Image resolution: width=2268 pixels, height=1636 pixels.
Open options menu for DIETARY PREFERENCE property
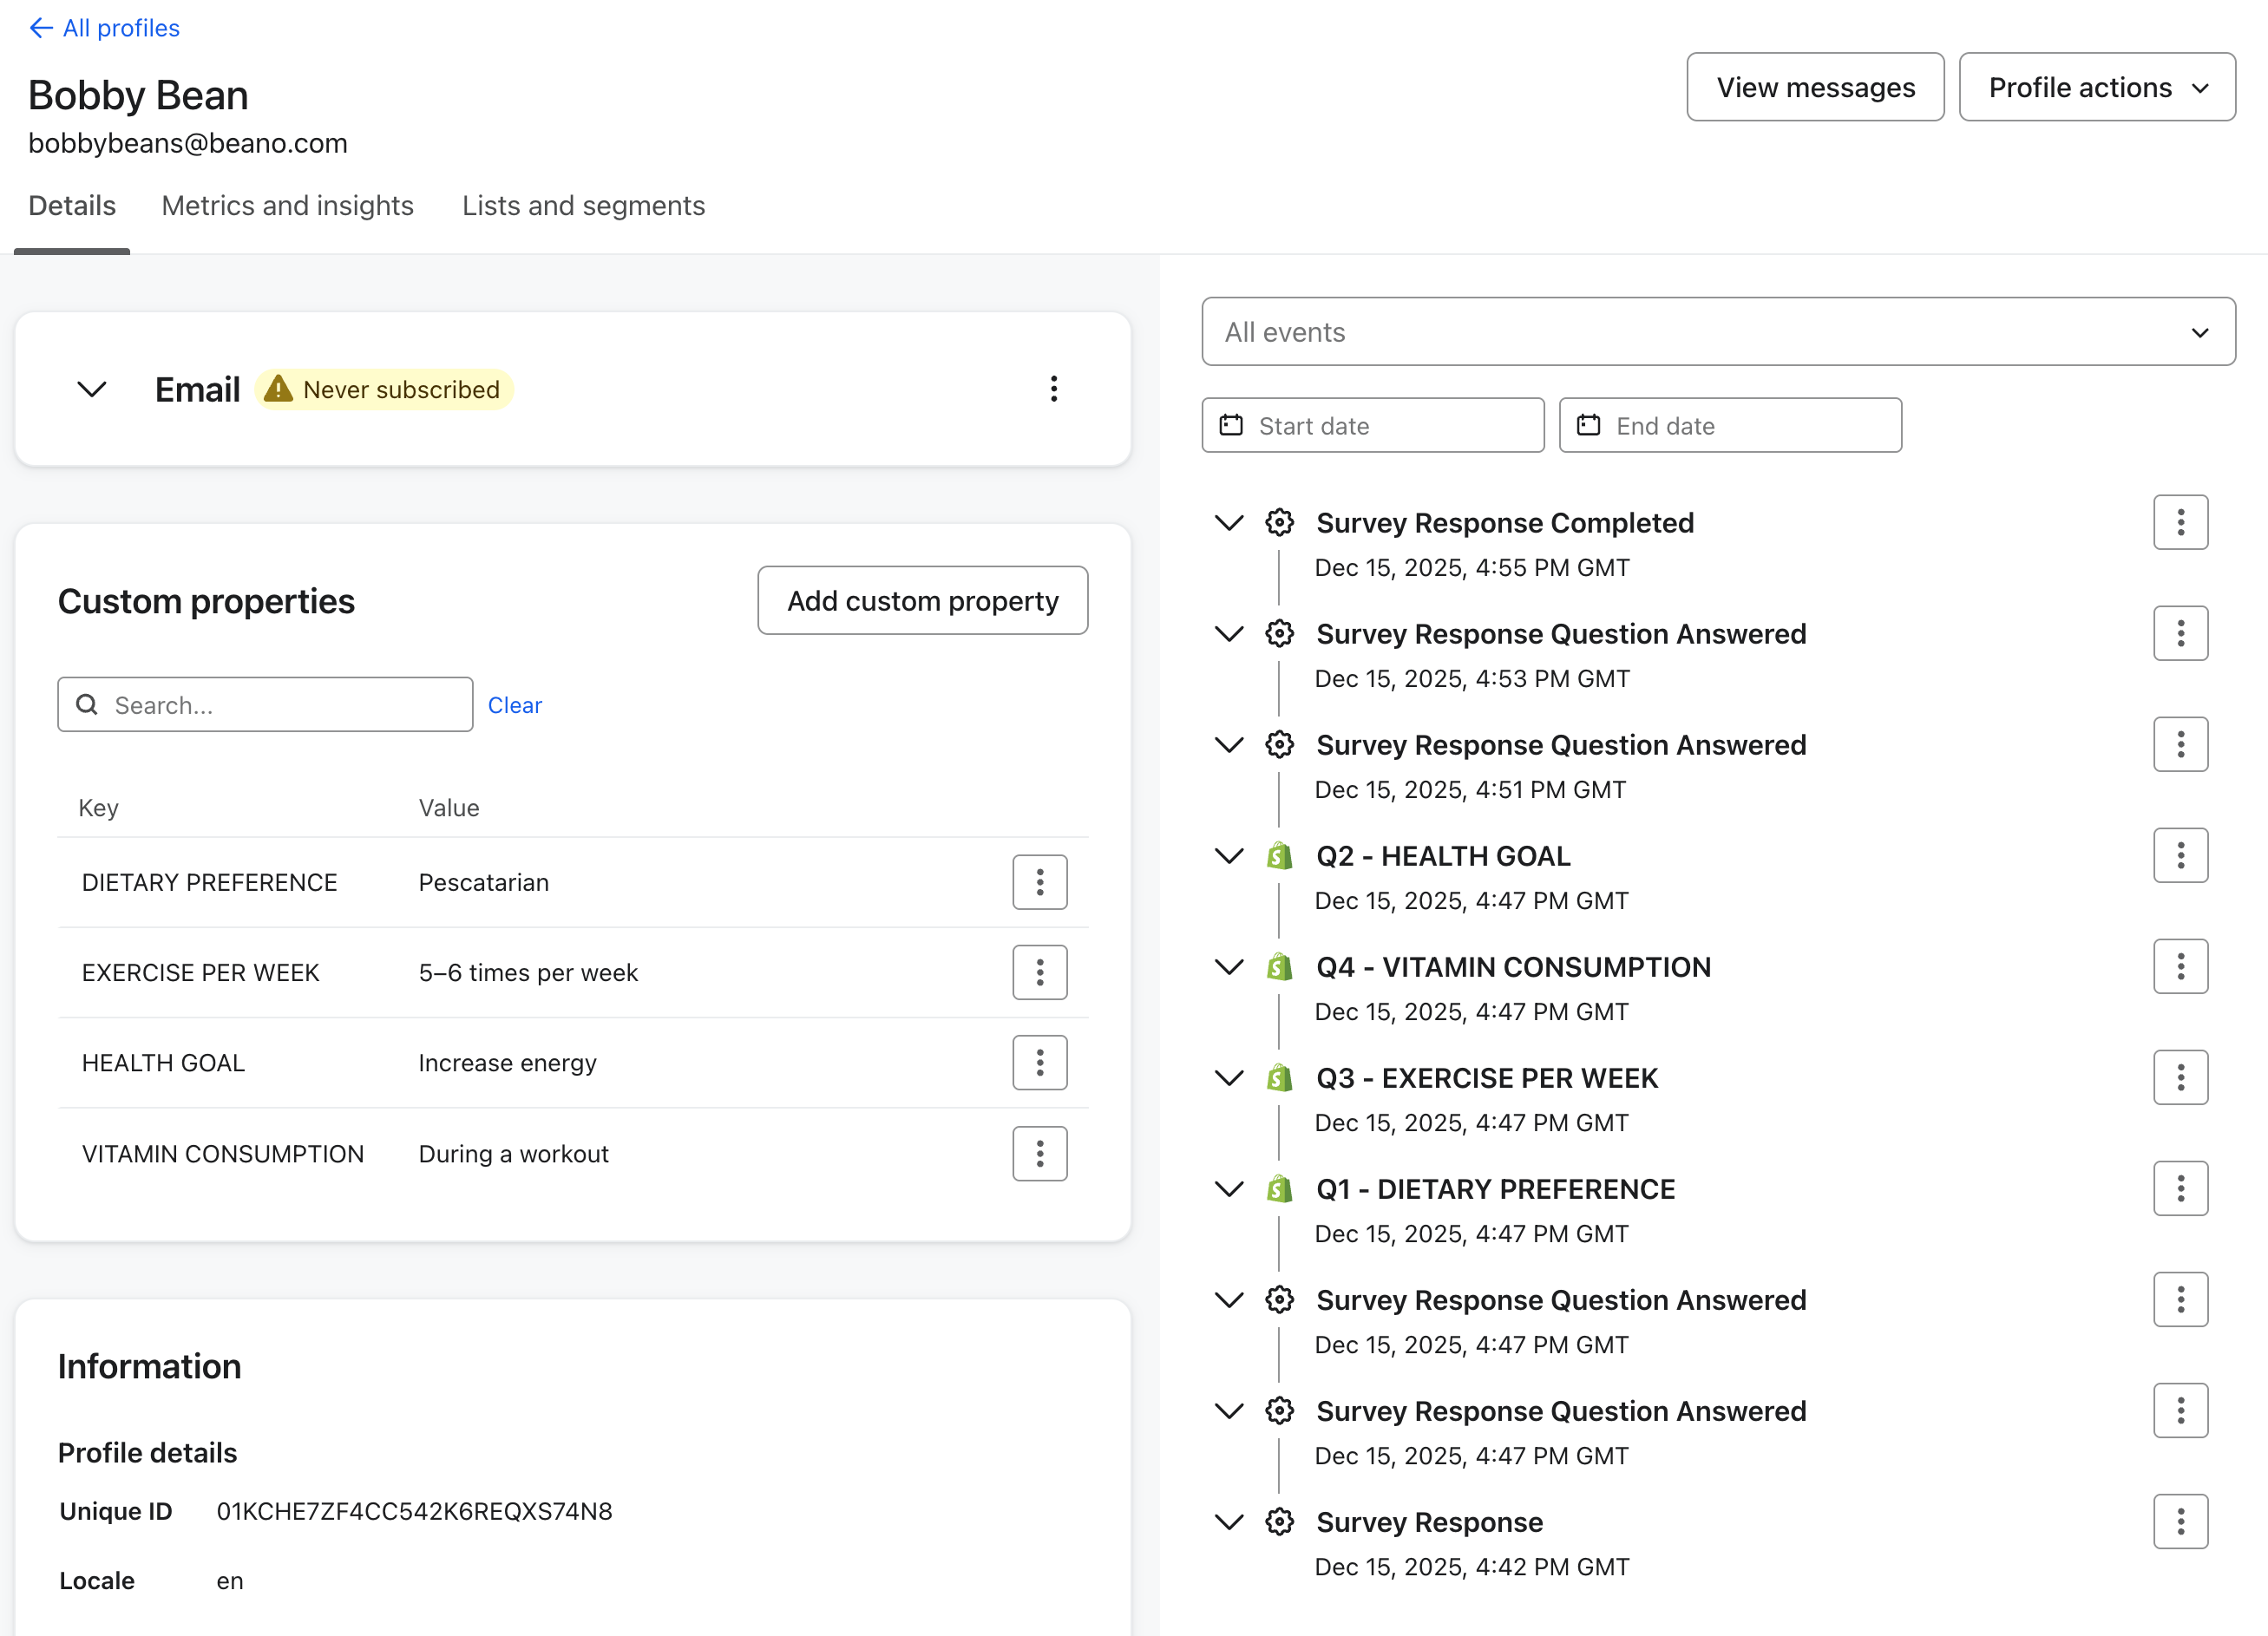(1039, 882)
